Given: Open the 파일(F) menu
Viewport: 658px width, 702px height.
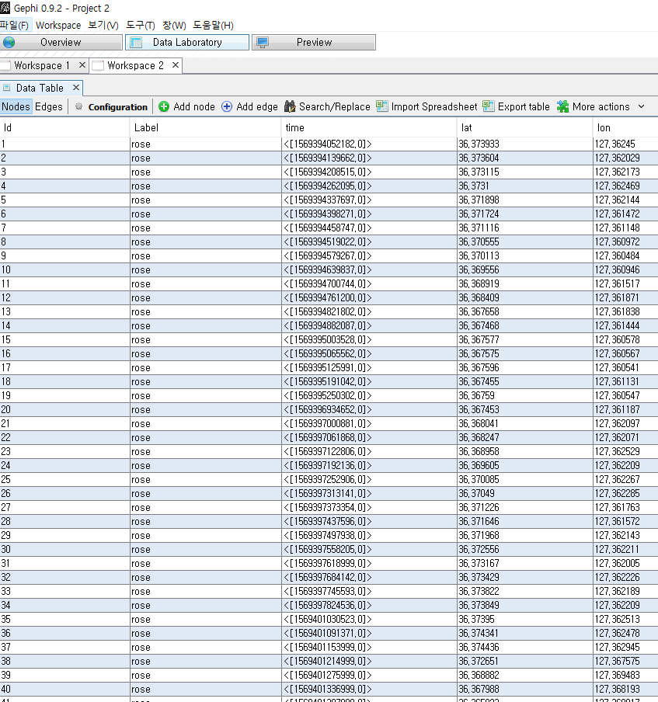Looking at the screenshot, I should click(x=14, y=26).
